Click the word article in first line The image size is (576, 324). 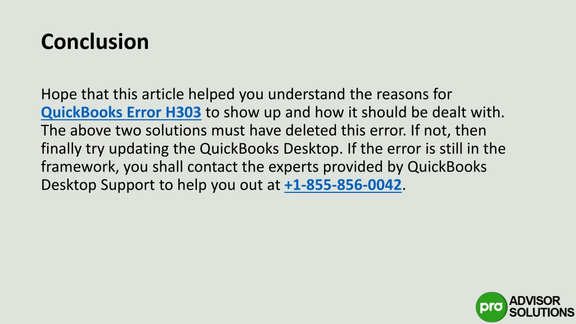click(x=163, y=94)
